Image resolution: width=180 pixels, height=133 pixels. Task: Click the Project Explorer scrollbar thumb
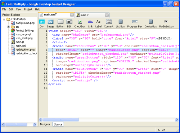(16, 124)
